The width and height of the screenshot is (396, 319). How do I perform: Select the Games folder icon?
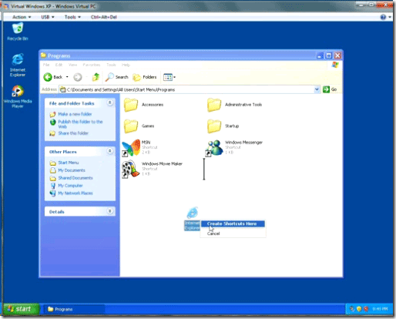click(x=131, y=126)
